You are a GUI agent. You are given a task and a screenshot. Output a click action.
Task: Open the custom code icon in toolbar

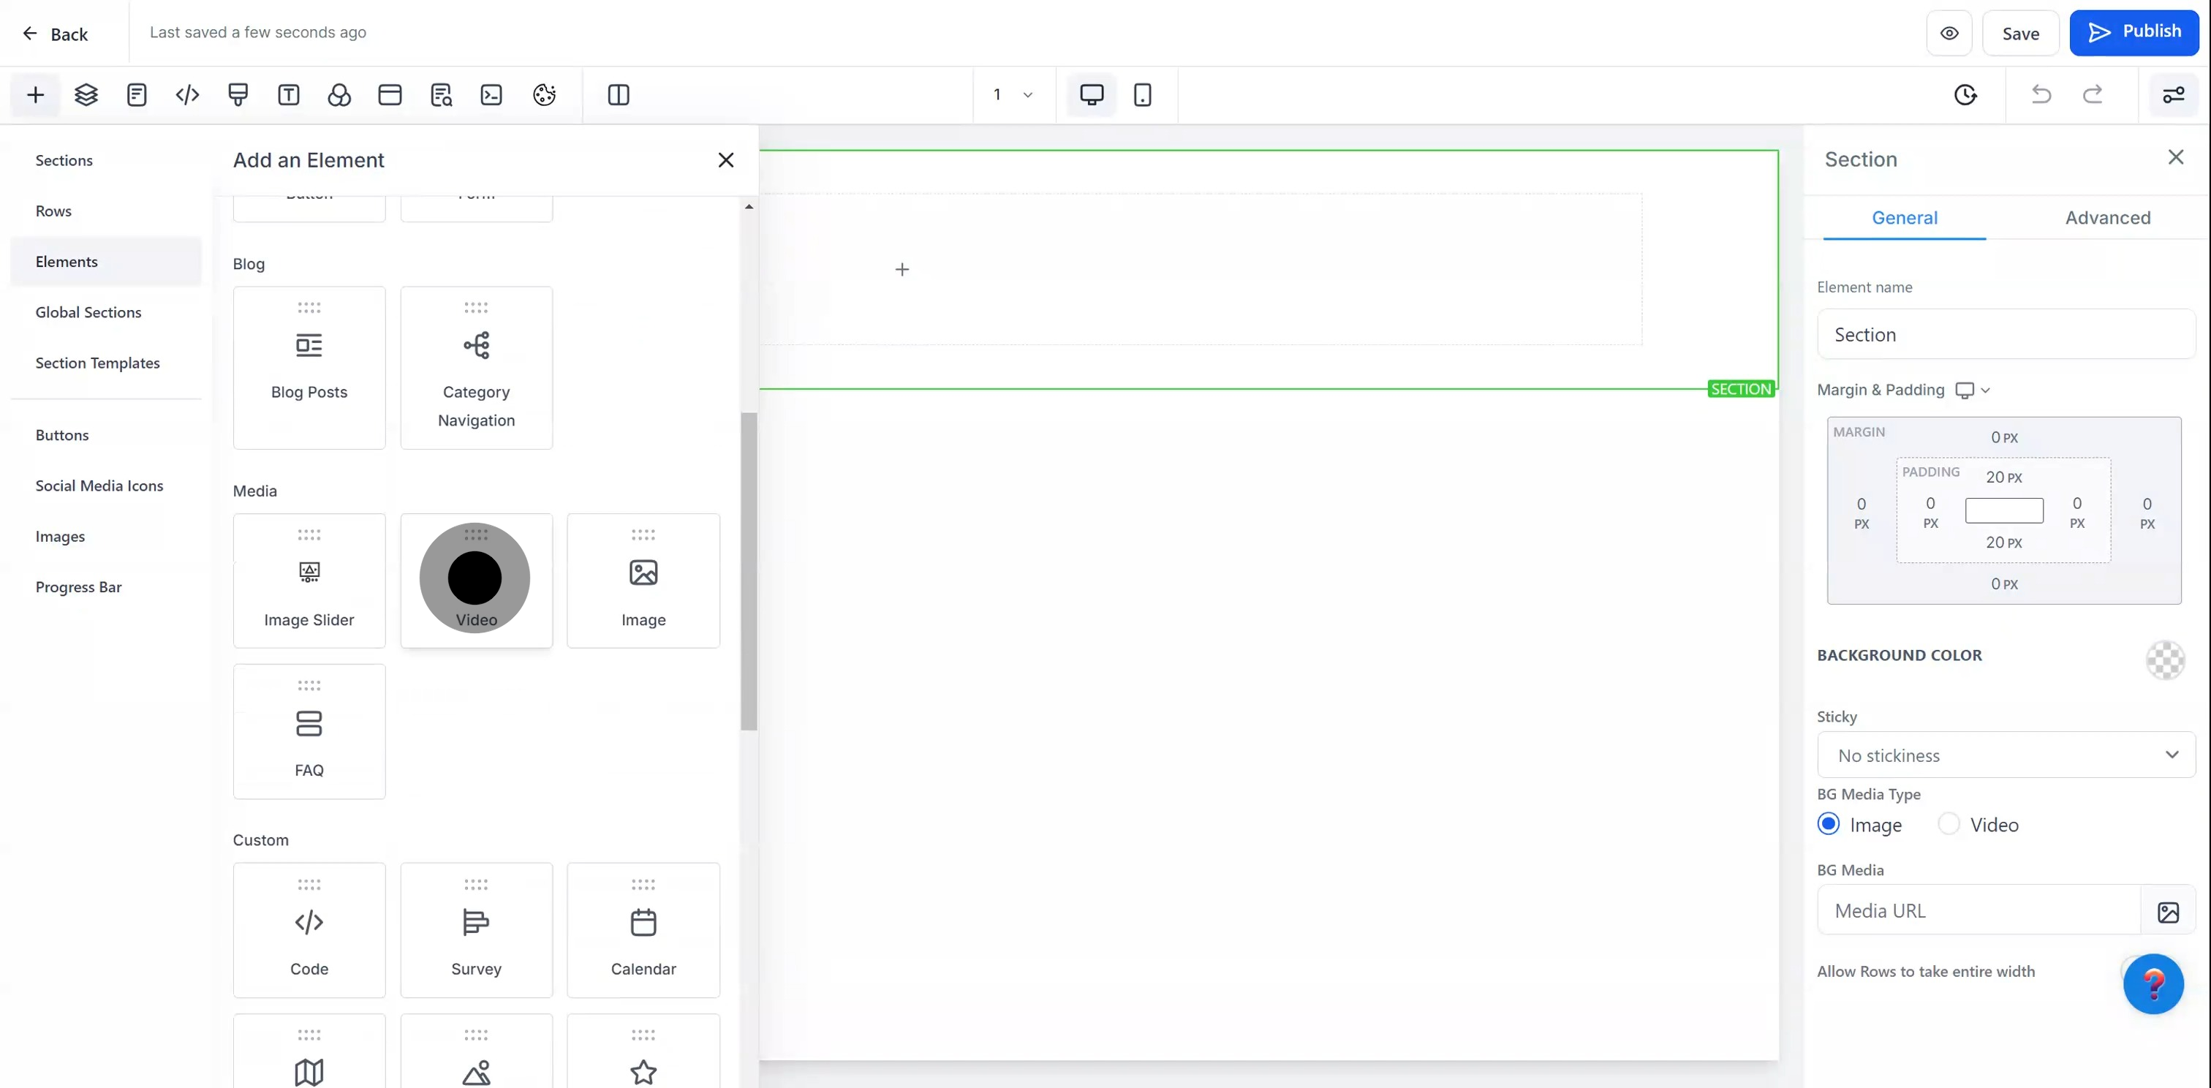(x=187, y=94)
